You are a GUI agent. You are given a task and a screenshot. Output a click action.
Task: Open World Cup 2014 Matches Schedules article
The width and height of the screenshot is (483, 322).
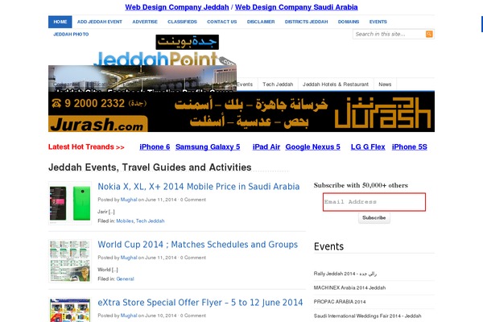[x=198, y=245]
